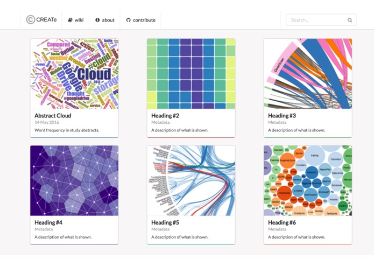This screenshot has width=374, height=266.
Task: Click the wiki book icon
Action: pyautogui.click(x=70, y=20)
